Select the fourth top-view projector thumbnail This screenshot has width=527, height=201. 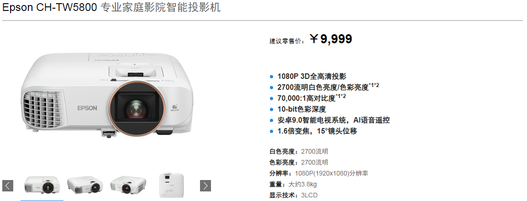point(171,185)
